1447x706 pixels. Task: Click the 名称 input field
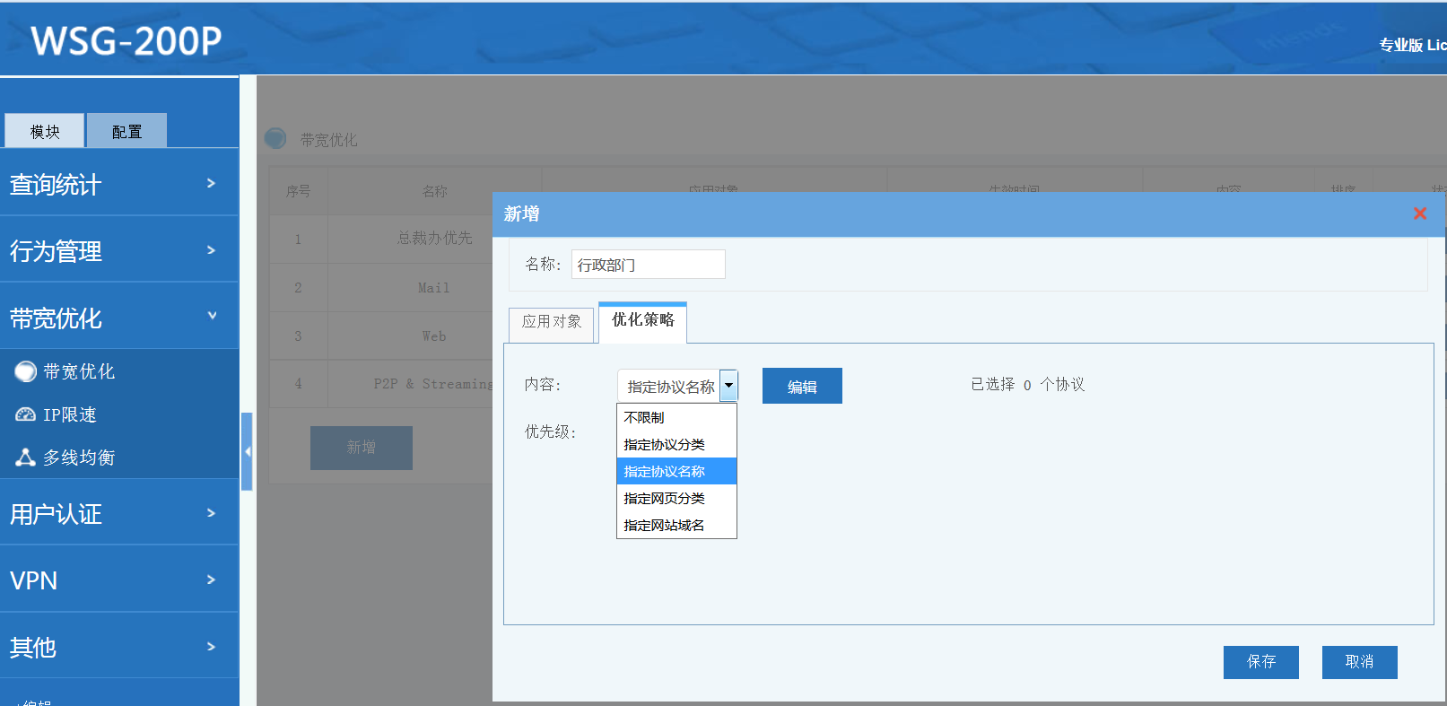(648, 265)
